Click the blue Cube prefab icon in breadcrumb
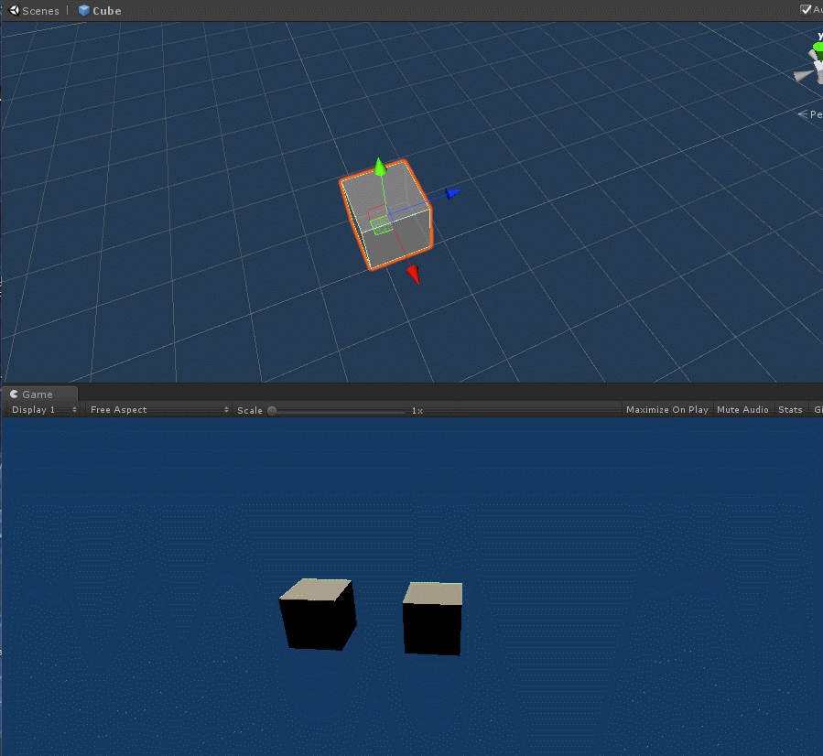Viewport: 823px width, 756px height. click(x=84, y=10)
